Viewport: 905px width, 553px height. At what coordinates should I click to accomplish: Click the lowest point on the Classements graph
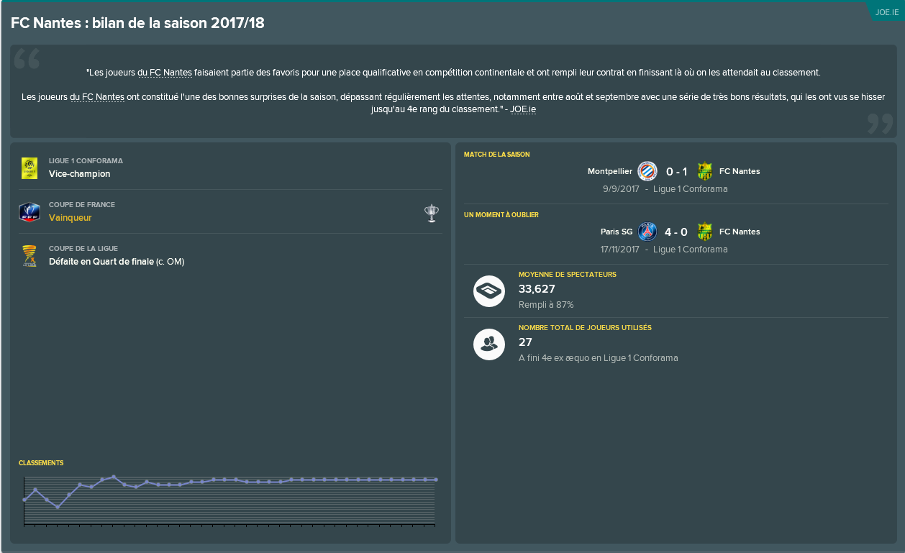pos(58,508)
